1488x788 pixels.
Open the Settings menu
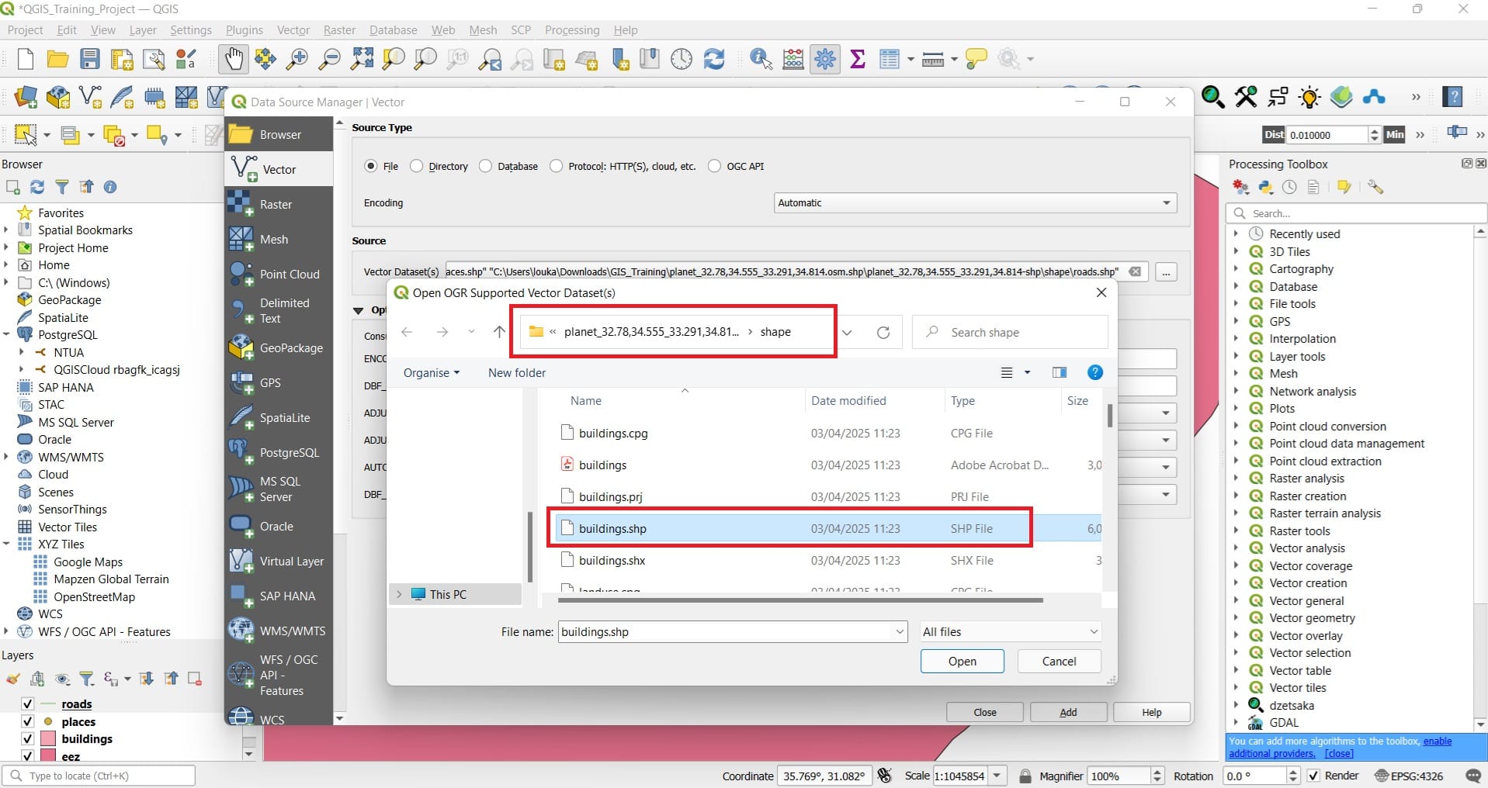pos(191,29)
